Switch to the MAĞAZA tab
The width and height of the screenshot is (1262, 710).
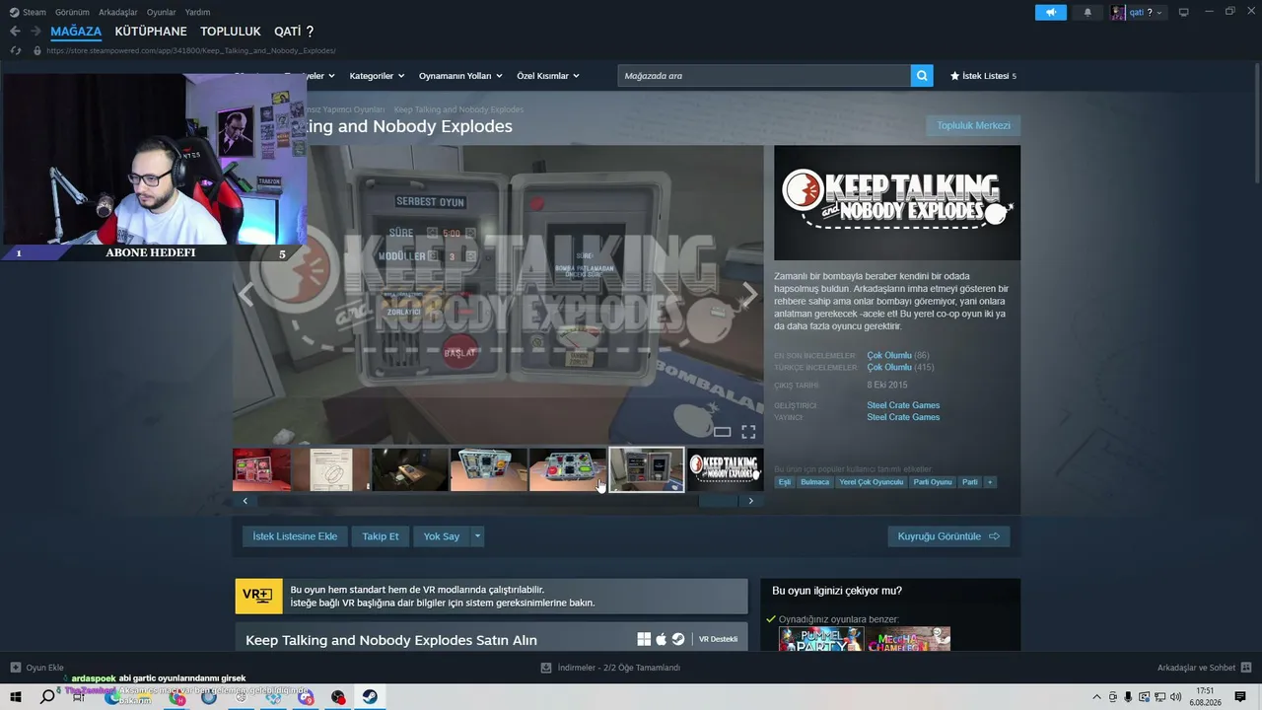click(76, 32)
